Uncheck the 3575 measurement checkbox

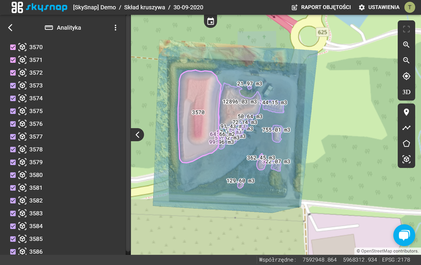pyautogui.click(x=13, y=111)
